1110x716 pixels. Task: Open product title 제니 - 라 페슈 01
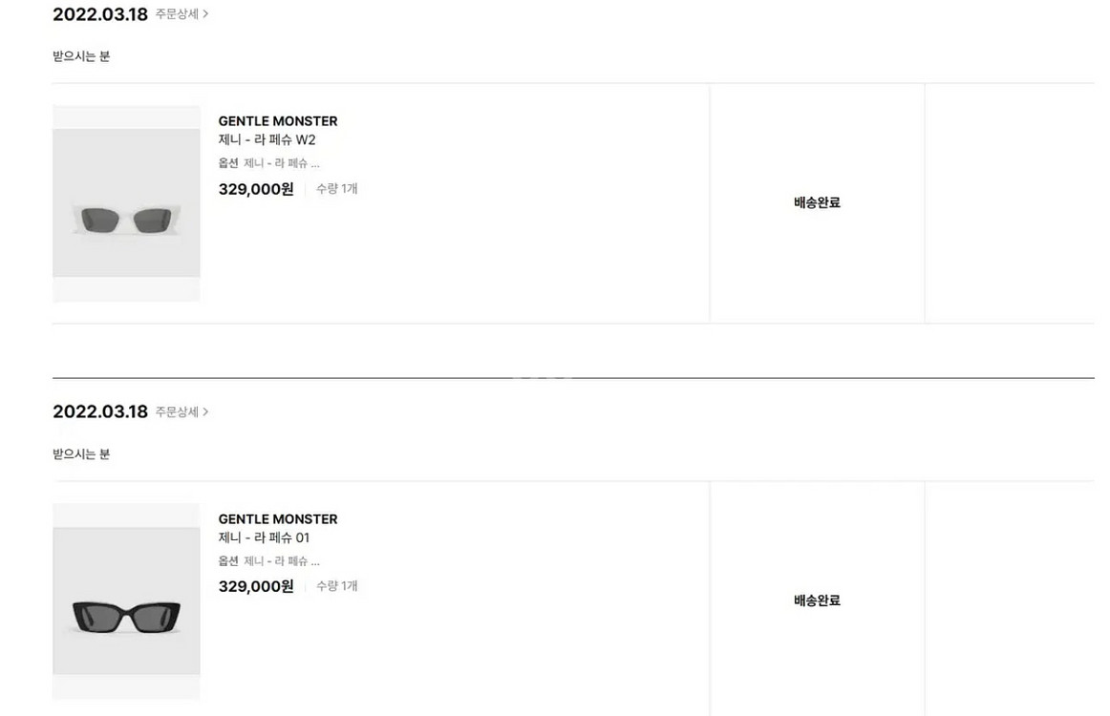point(264,537)
